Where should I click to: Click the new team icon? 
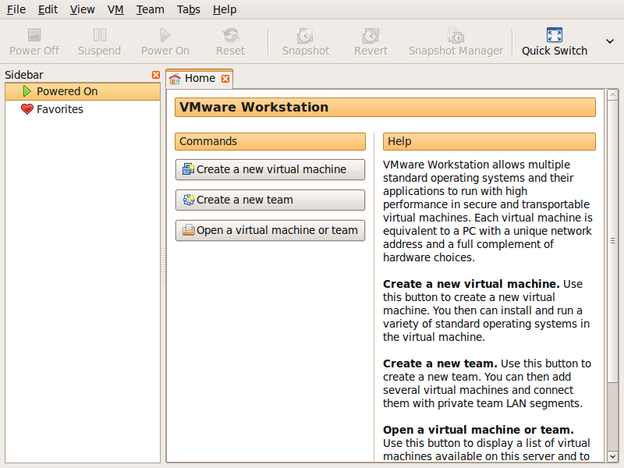coord(188,200)
